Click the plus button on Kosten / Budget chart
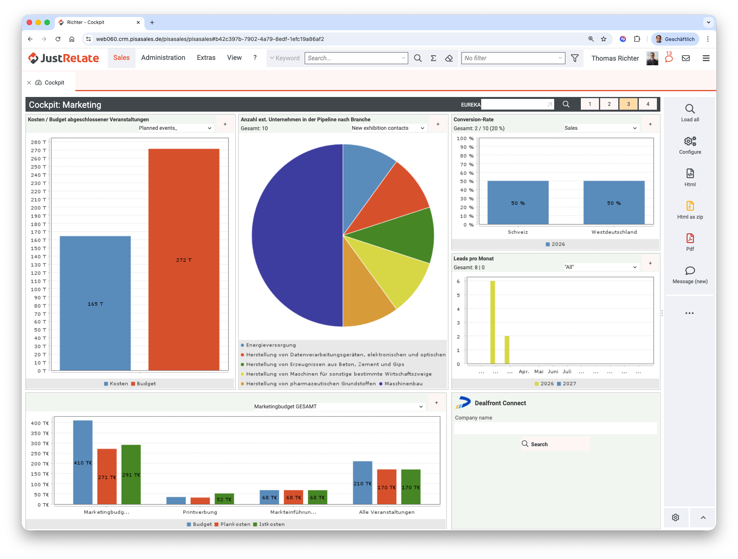Viewport: 738px width, 559px height. [225, 124]
